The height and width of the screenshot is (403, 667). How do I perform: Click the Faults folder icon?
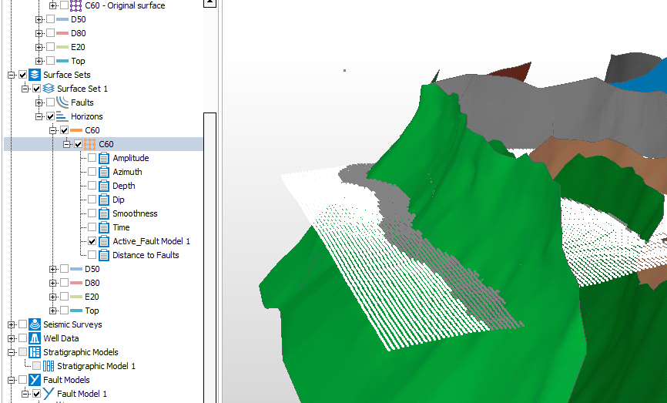point(62,102)
